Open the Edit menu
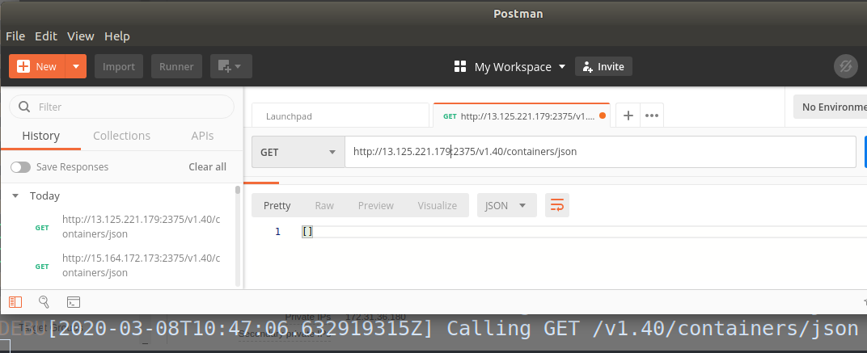867x353 pixels. [x=46, y=36]
